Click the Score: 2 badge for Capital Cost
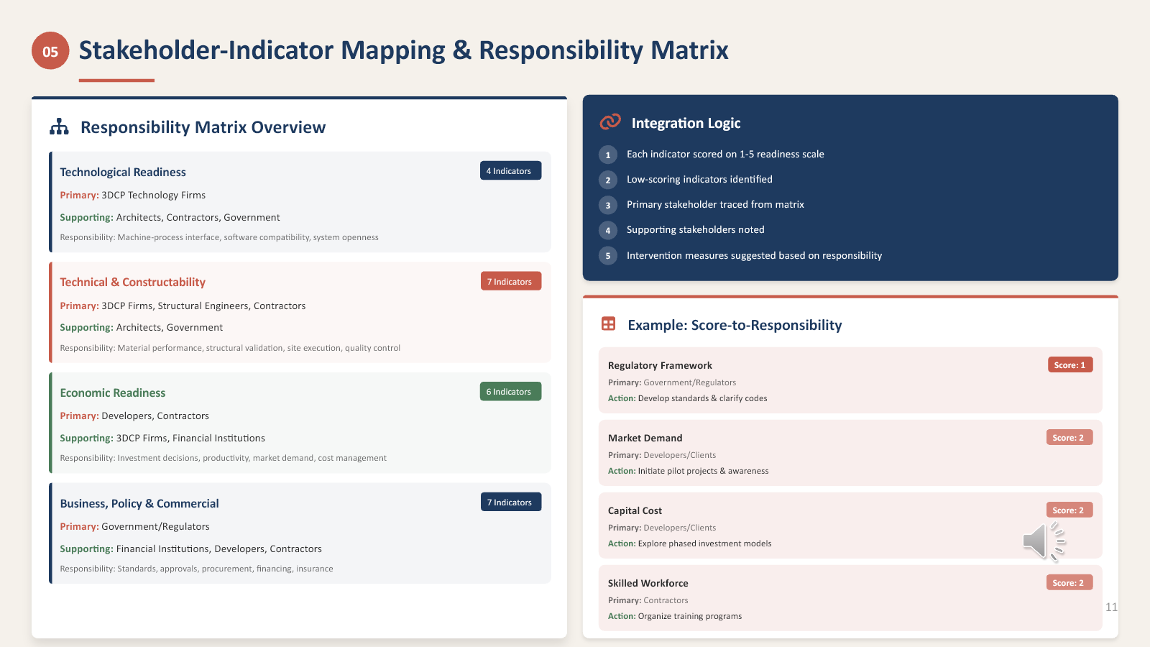This screenshot has width=1150, height=647. [1069, 510]
